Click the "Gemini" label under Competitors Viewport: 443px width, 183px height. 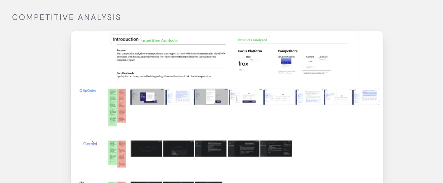pos(310,57)
